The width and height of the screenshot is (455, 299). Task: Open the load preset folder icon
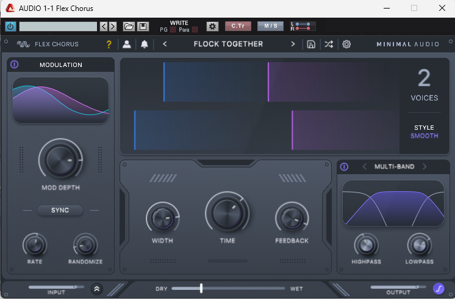[129, 27]
